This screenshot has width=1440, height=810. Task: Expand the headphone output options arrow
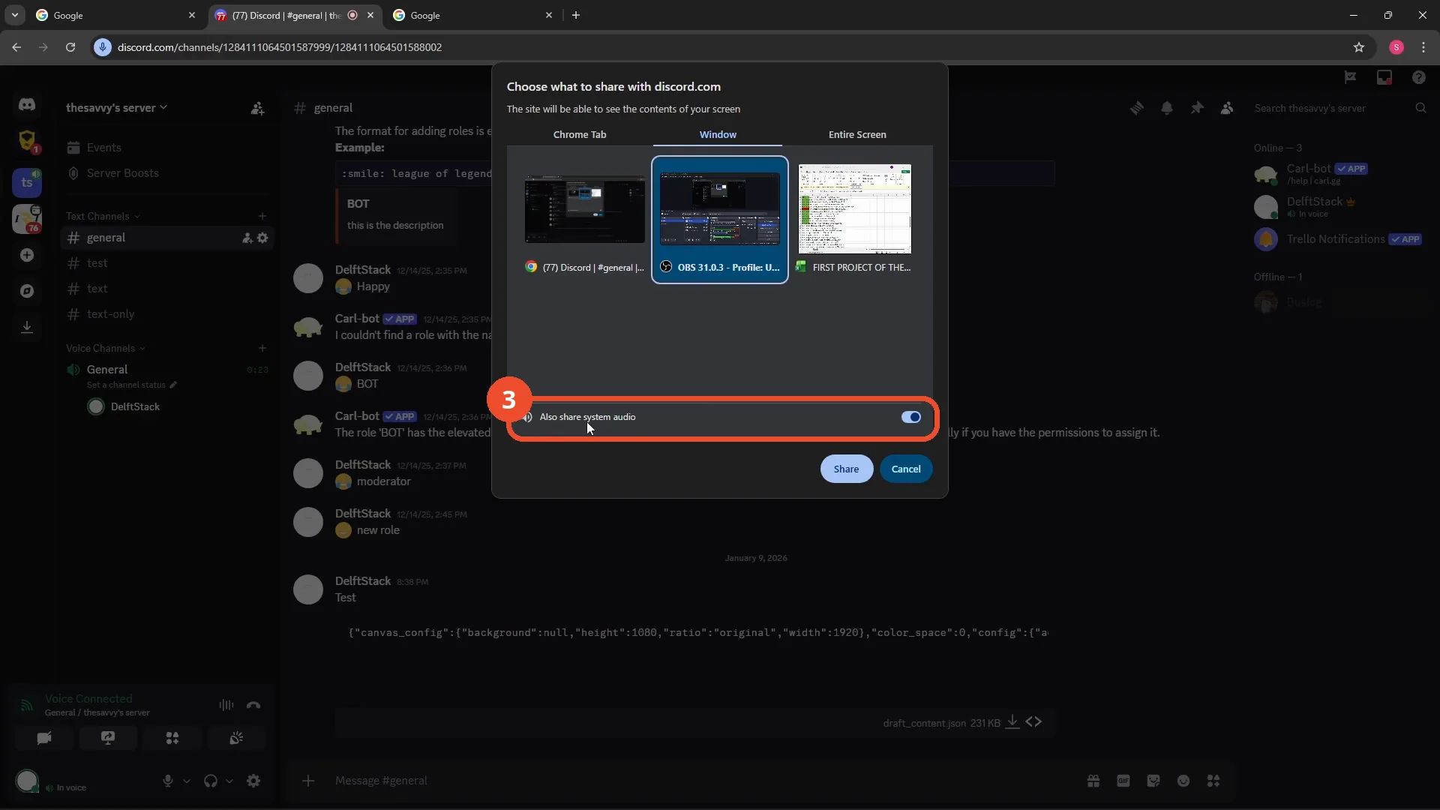pos(229,781)
